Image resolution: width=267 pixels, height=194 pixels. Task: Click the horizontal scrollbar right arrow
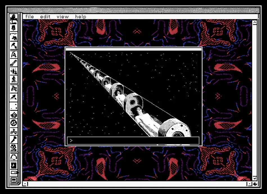coord(250,184)
